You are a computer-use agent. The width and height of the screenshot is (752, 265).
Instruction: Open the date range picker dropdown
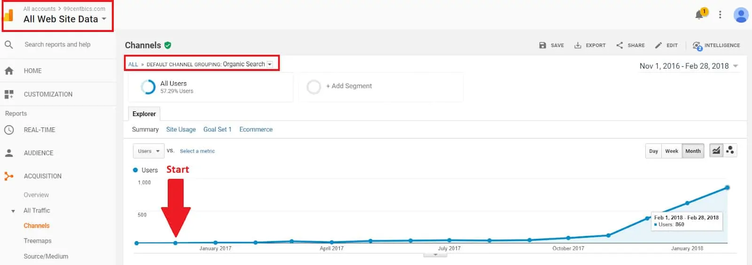(689, 66)
